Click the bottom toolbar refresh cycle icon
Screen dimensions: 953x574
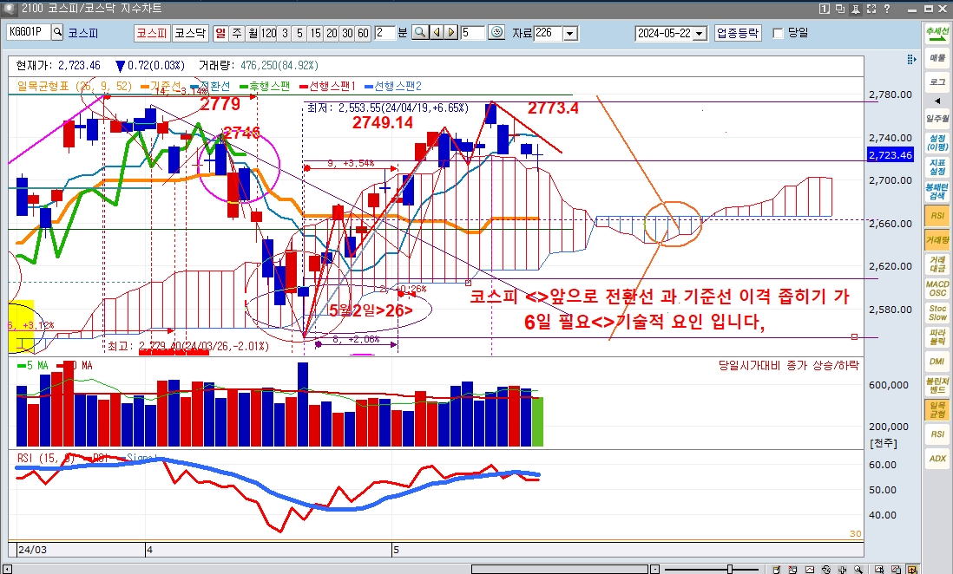click(826, 569)
